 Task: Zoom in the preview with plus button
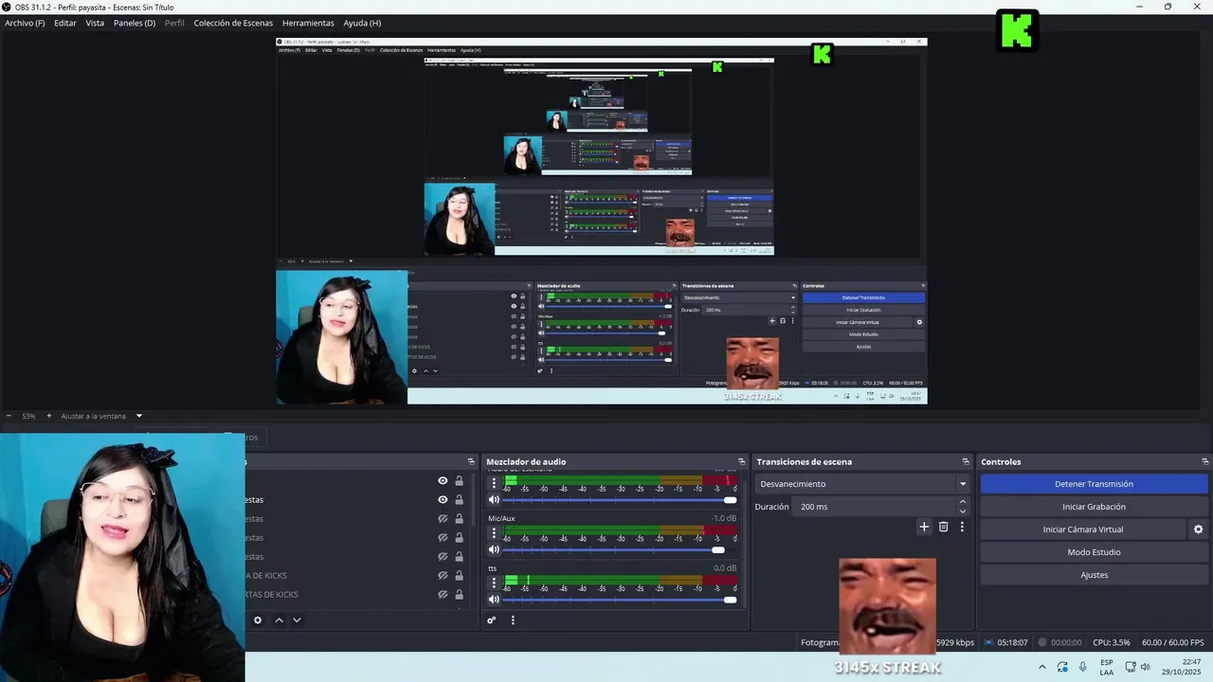click(x=49, y=416)
